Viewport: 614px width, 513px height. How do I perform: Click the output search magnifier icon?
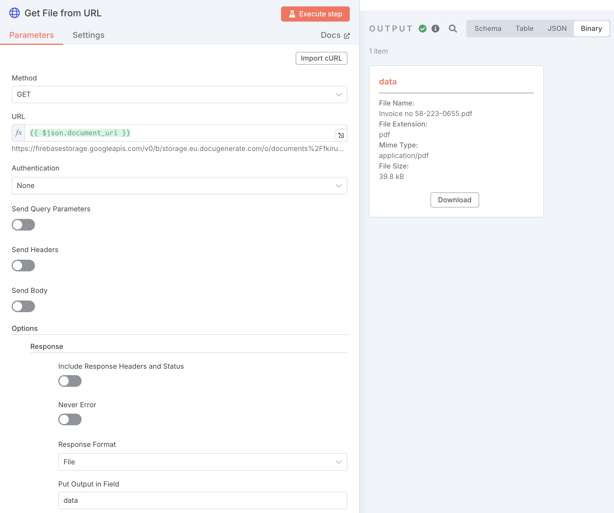(x=453, y=28)
